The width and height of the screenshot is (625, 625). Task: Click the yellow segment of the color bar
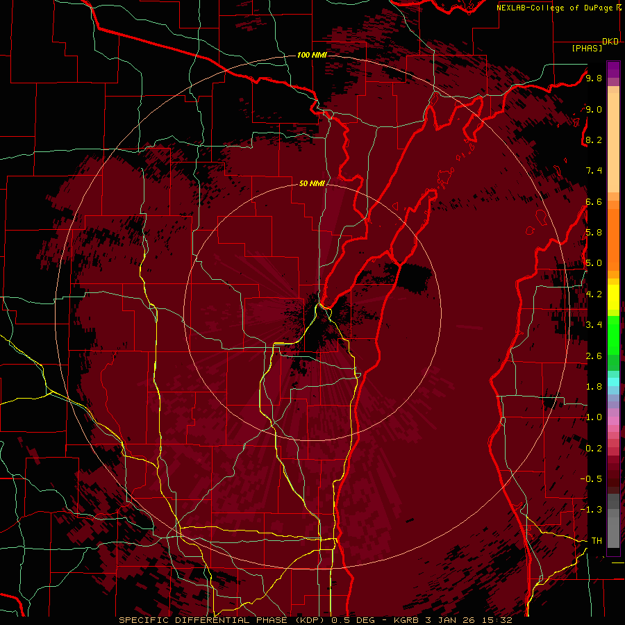[x=613, y=297]
